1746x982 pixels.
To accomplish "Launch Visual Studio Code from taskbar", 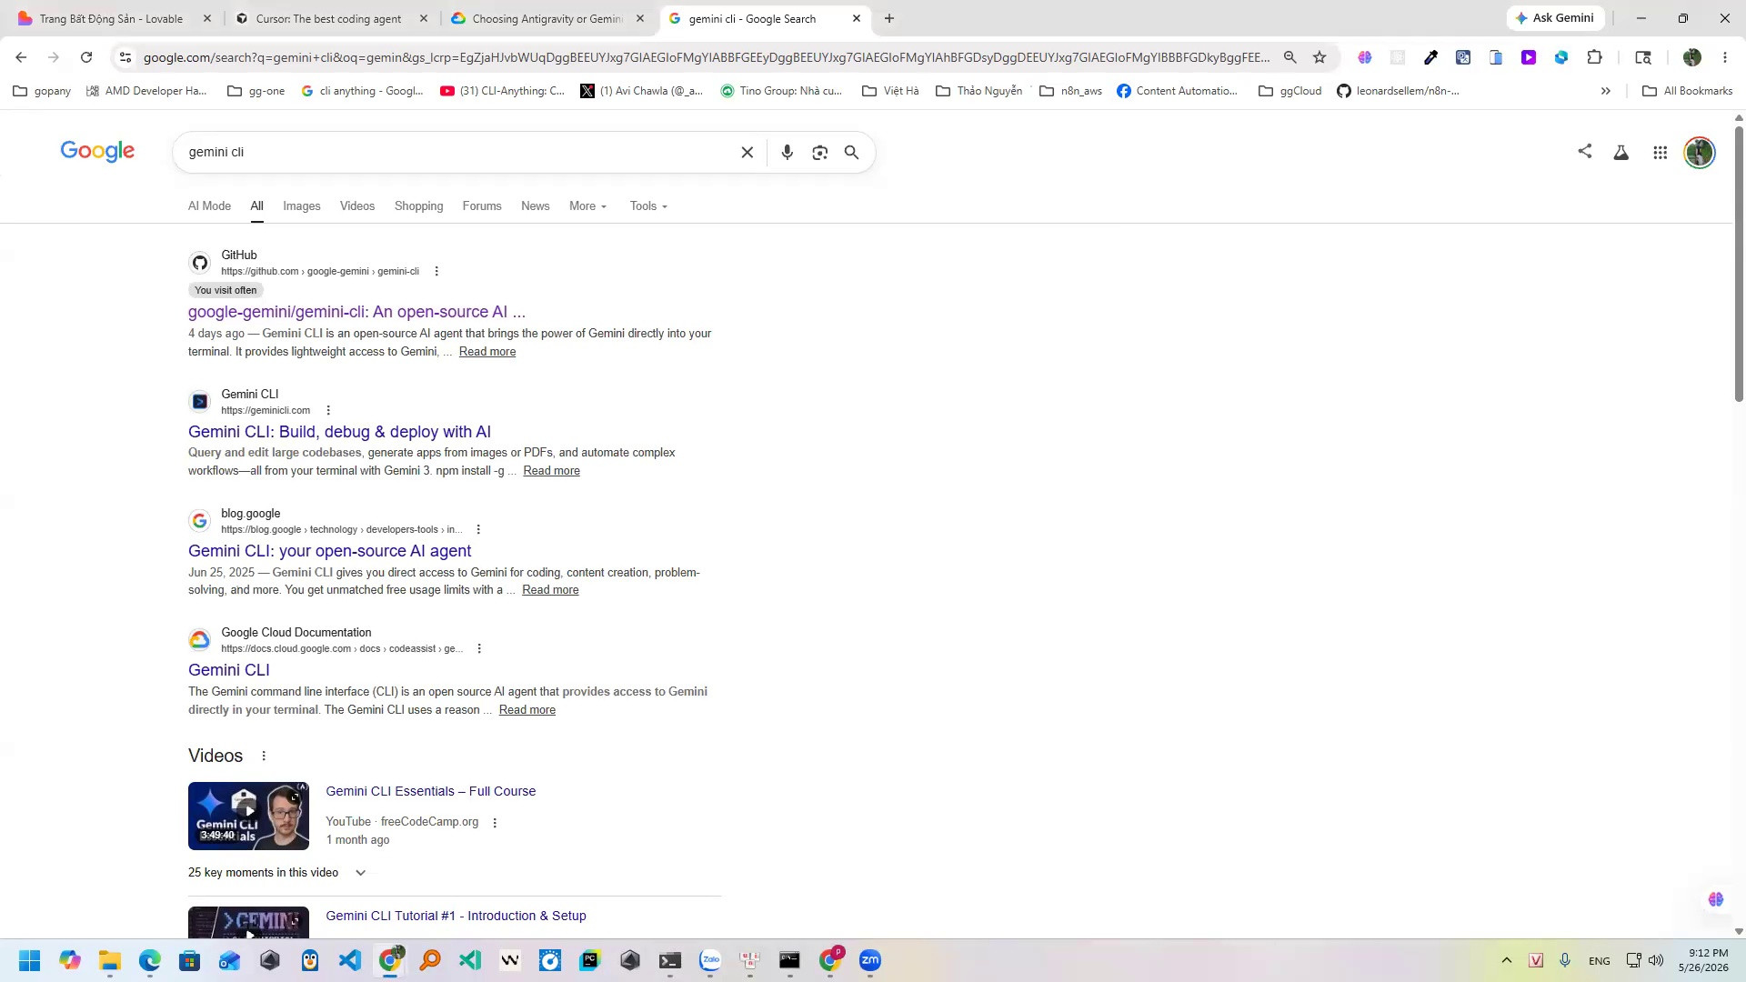I will [x=350, y=960].
